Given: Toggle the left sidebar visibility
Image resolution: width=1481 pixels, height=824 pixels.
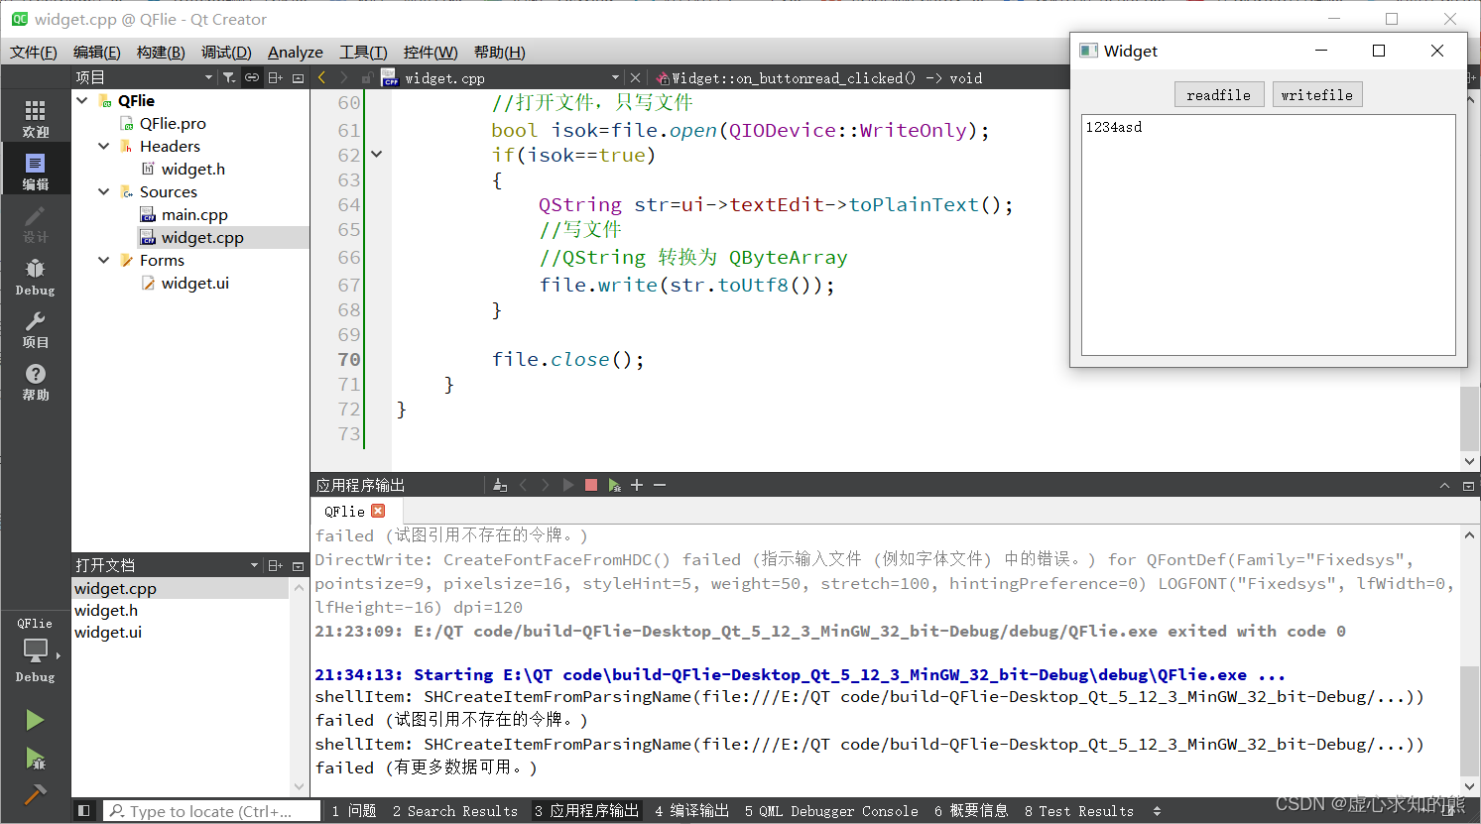Looking at the screenshot, I should pos(84,810).
